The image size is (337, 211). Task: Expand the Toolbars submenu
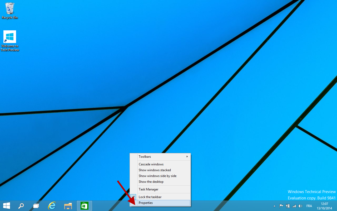[160, 157]
